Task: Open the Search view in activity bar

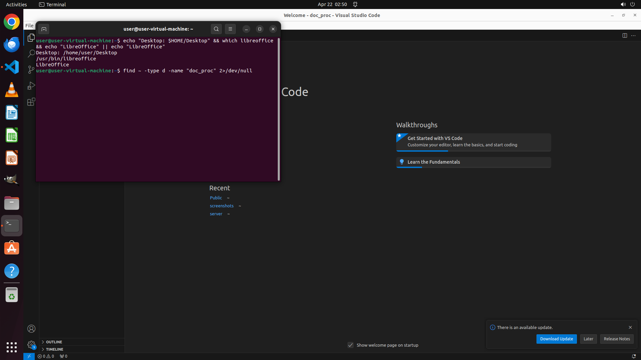Action: (x=31, y=53)
